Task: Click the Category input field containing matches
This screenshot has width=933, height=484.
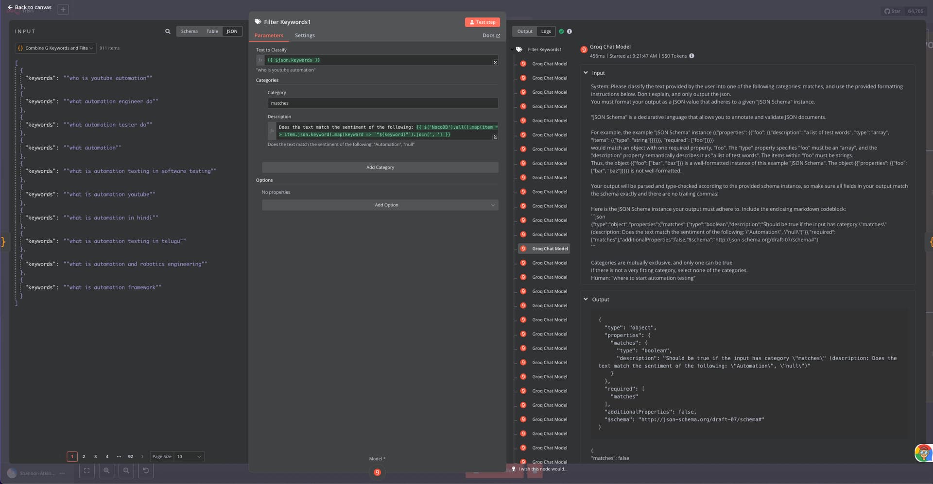Action: coord(382,103)
